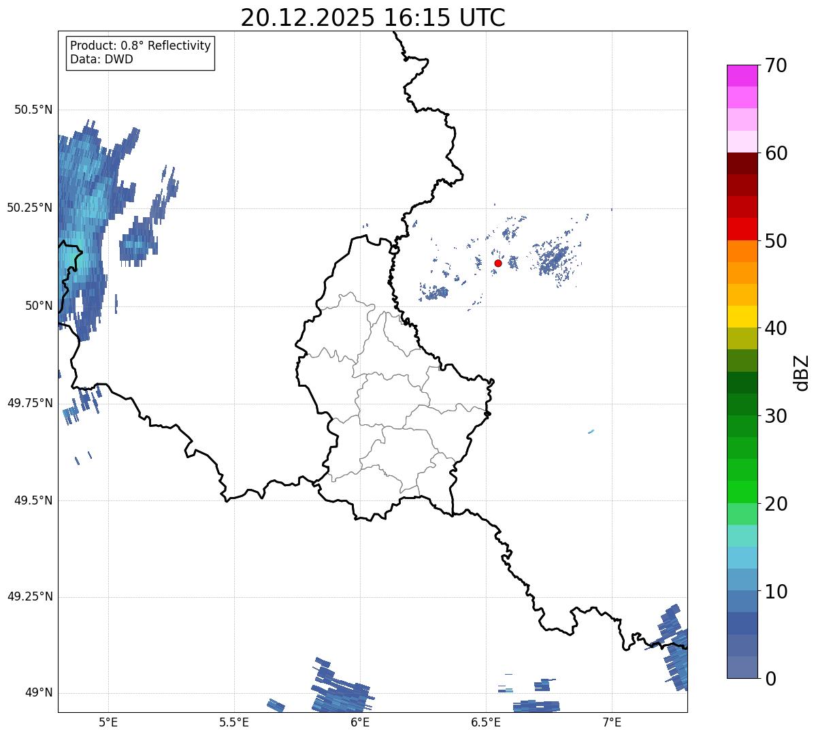Click the 49.75°N latitude label
The height and width of the screenshot is (736, 818).
tap(30, 403)
